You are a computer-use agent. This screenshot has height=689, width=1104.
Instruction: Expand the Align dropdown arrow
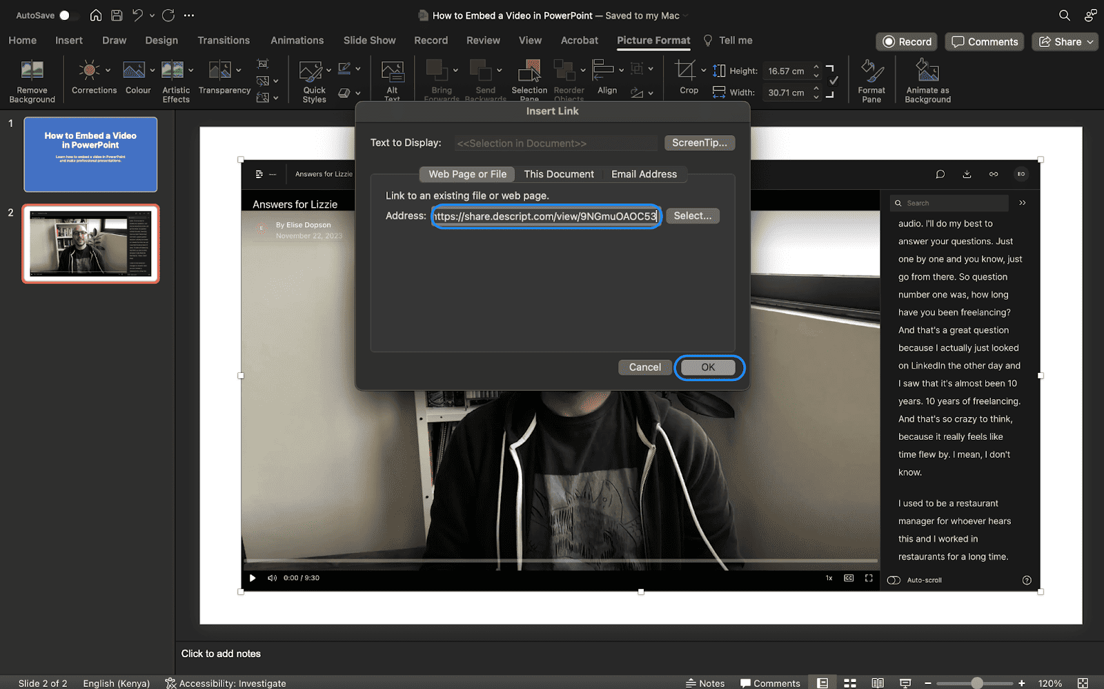coord(621,70)
